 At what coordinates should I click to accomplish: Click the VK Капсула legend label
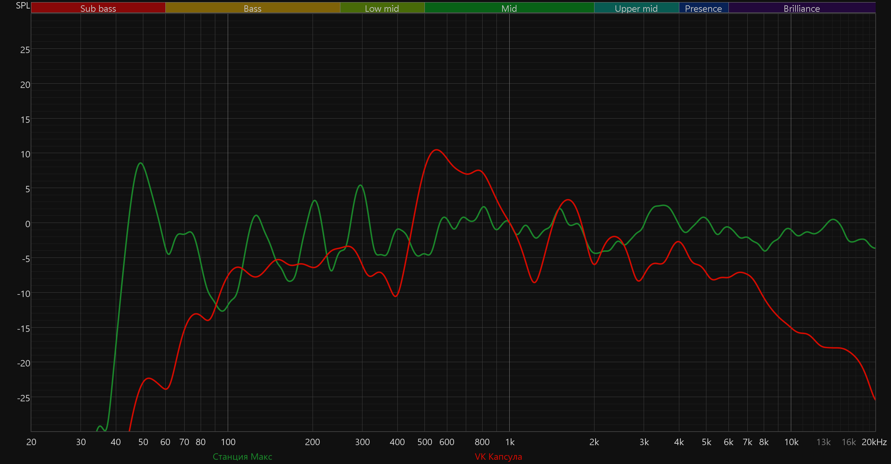pyautogui.click(x=498, y=457)
